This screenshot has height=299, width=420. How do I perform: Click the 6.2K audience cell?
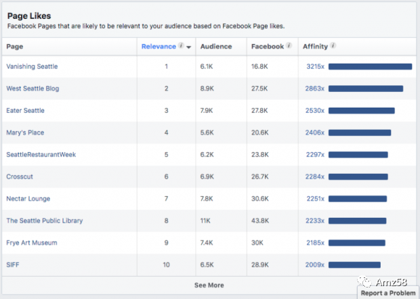tap(207, 155)
